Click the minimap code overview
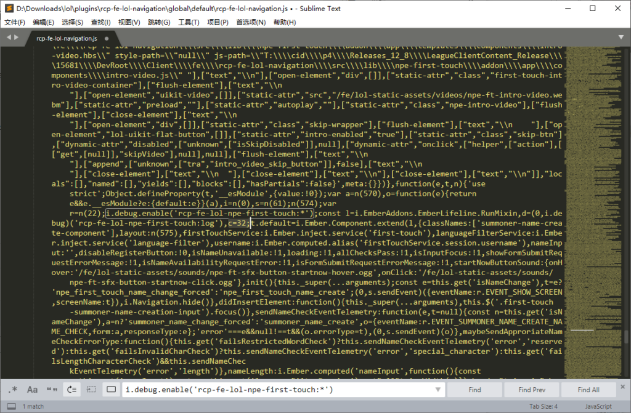This screenshot has width=631, height=413. 592,185
